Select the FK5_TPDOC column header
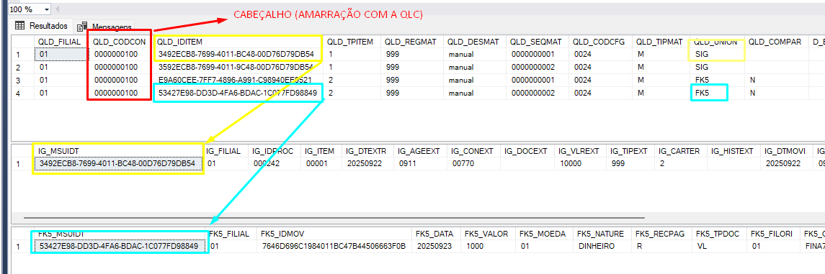825x274 pixels. 720,234
